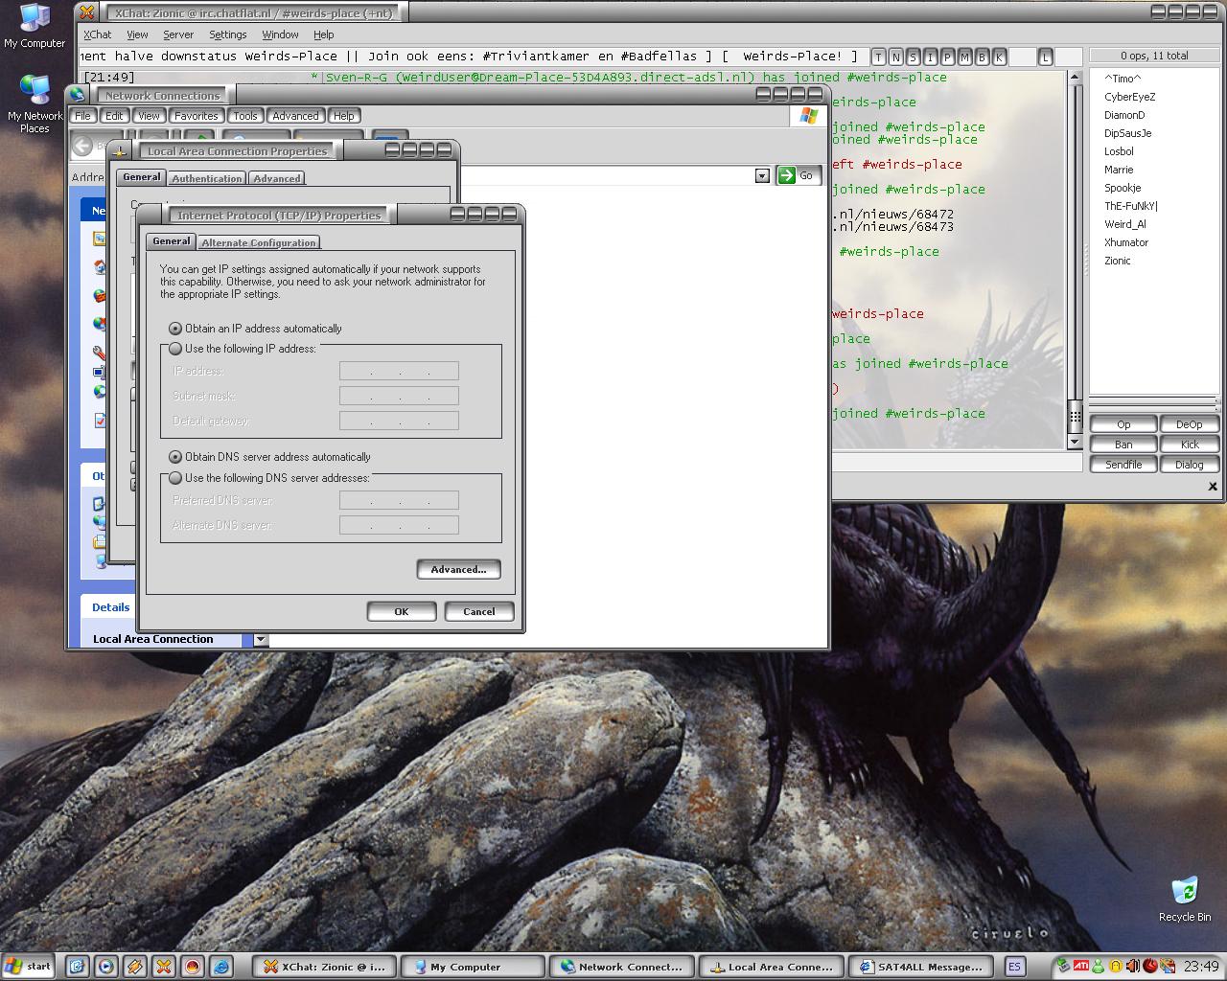
Task: Click the Sendfile button in XChat
Action: pos(1123,465)
